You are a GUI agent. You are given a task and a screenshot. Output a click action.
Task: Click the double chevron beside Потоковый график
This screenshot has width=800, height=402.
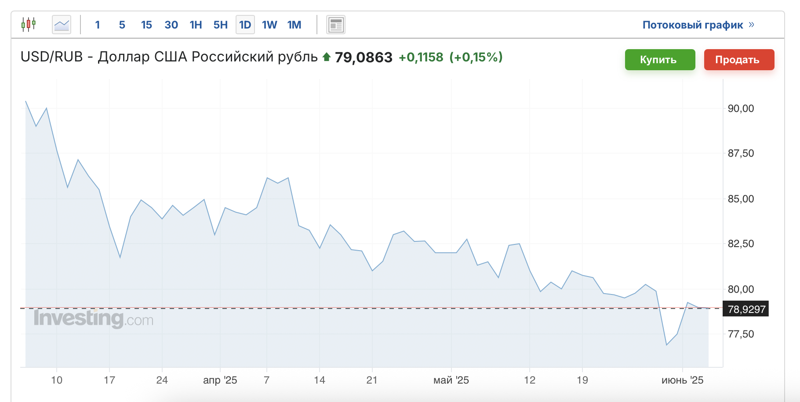point(751,25)
